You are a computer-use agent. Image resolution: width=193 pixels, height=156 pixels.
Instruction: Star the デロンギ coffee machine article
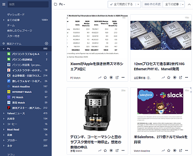click(106, 151)
